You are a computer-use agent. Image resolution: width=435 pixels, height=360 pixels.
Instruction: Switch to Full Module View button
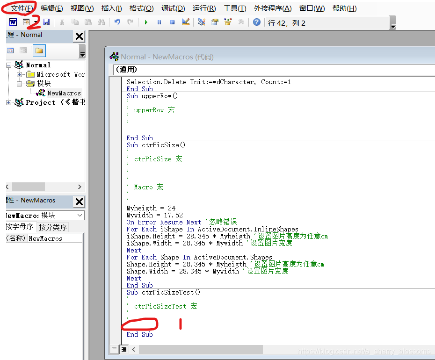click(124, 349)
